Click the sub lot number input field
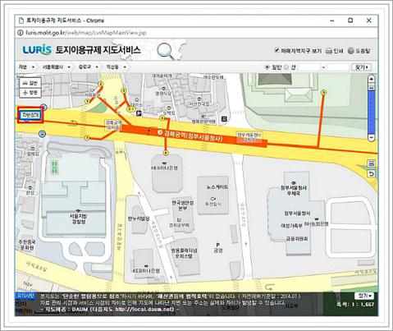 coord(338,67)
